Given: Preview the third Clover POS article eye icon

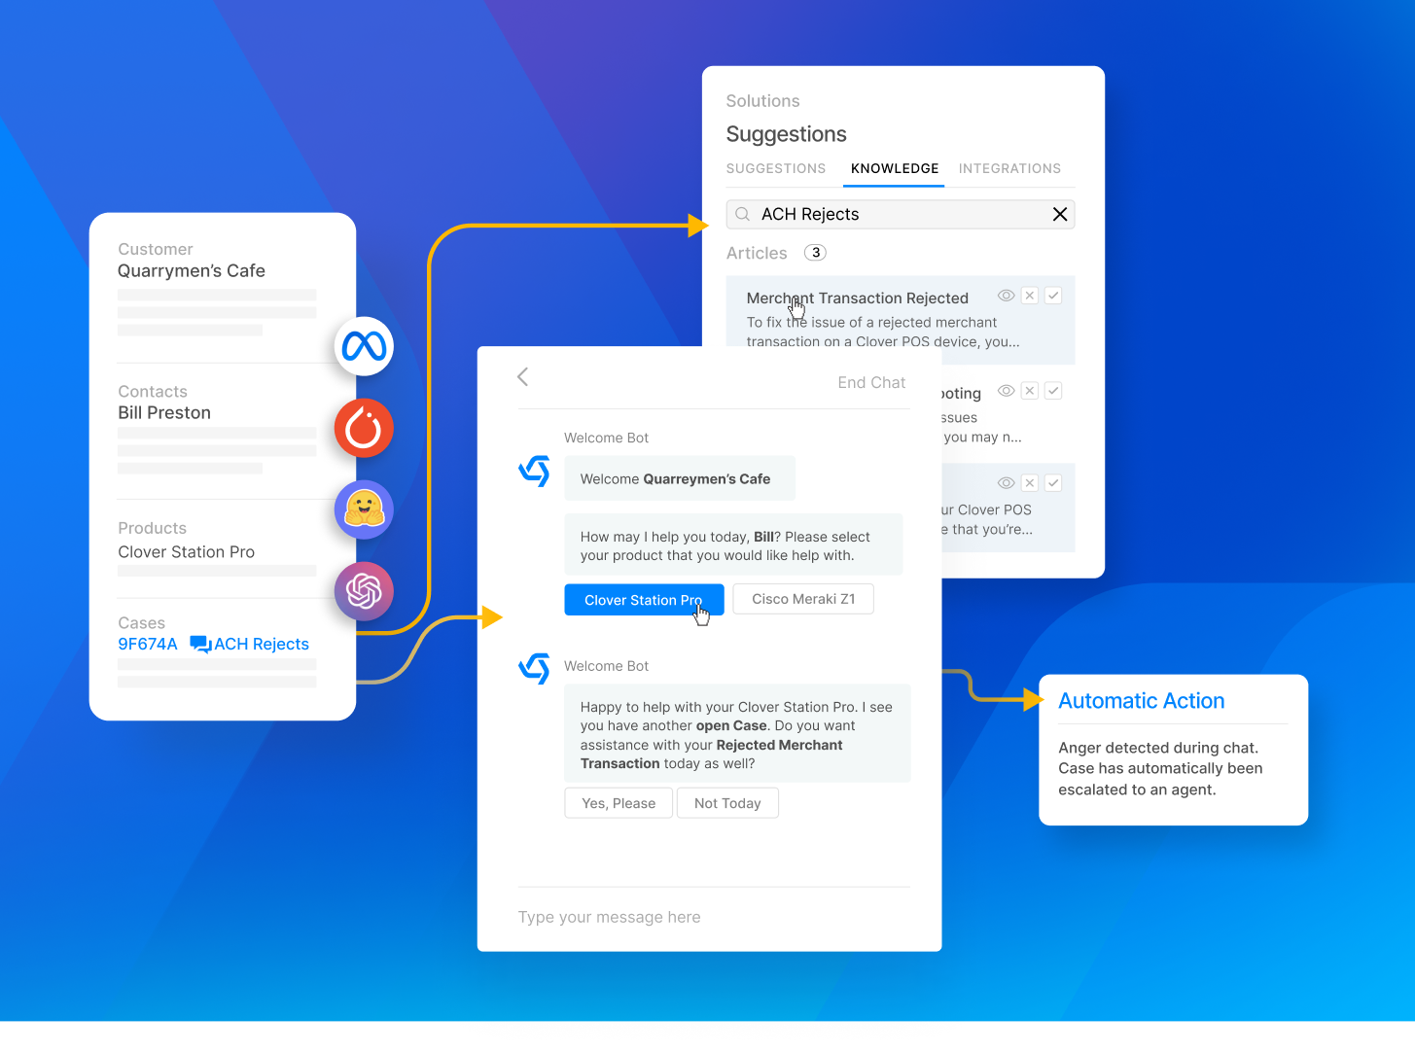Looking at the screenshot, I should click(1007, 483).
